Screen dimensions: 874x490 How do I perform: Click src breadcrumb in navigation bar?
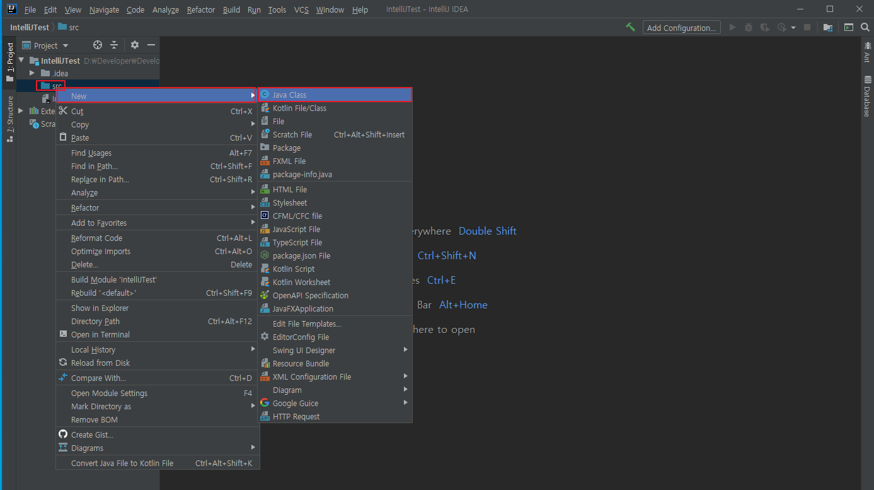[68, 27]
